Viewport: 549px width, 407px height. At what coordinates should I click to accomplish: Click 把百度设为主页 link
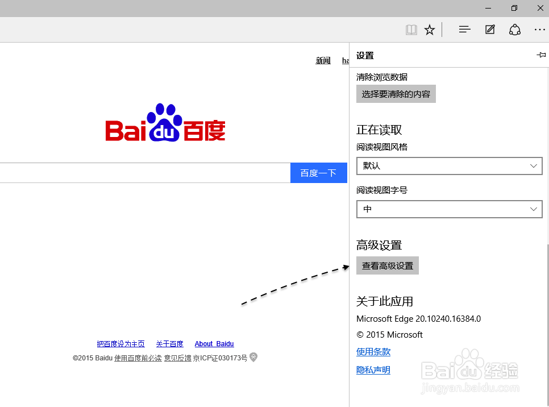click(121, 344)
